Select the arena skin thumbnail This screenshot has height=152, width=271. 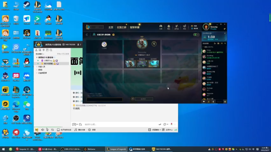tap(142, 64)
